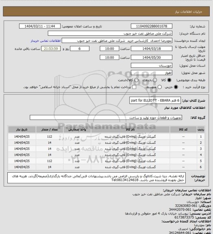Open the اطلاعات تماس خریدار link
Viewport: 213px width, 234px height.
(46, 41)
